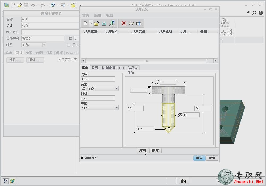Click the material field hss
Viewport: 266px width, 186px height.
coord(98,98)
